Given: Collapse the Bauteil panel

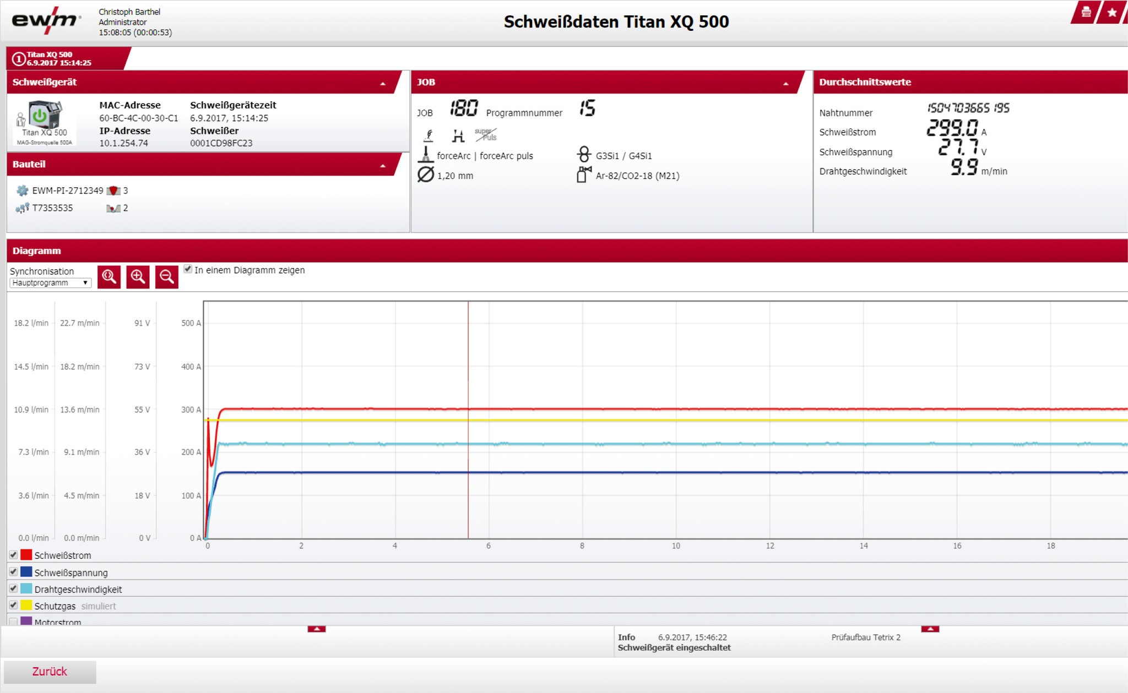Looking at the screenshot, I should [x=383, y=166].
